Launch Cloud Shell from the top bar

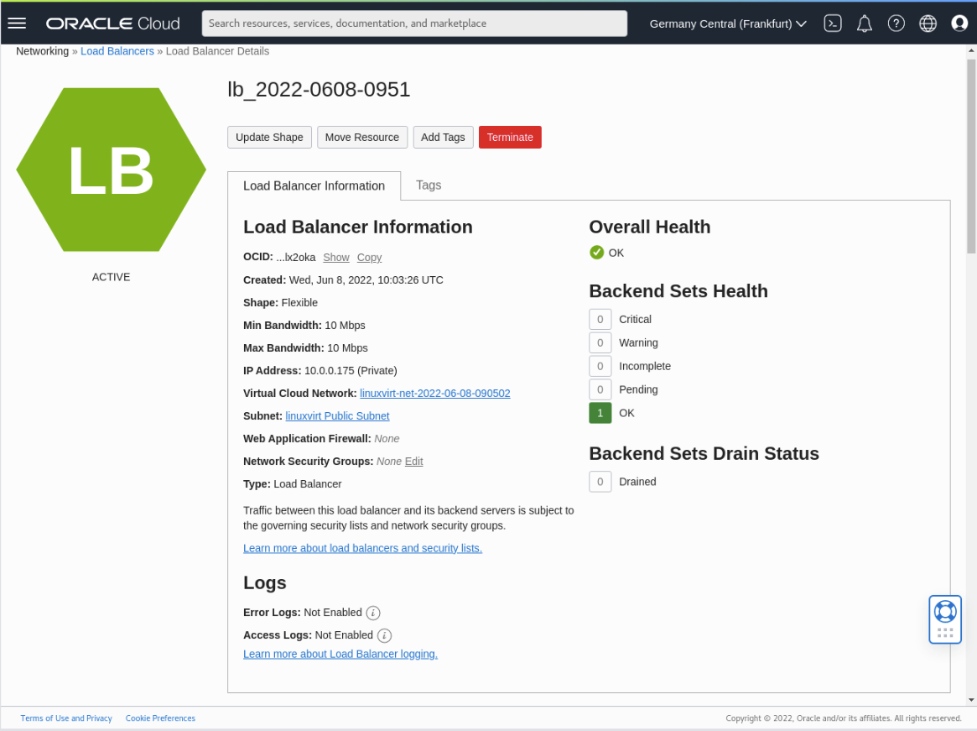click(x=833, y=23)
